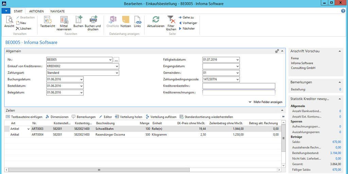
Task: Click Verteilung auflösen
Action: pyautogui.click(x=161, y=117)
